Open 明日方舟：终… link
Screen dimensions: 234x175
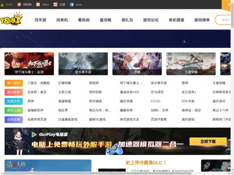(x=100, y=110)
